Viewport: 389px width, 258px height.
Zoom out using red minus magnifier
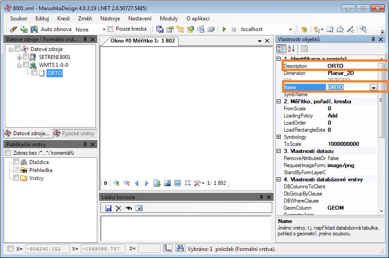coord(126,183)
